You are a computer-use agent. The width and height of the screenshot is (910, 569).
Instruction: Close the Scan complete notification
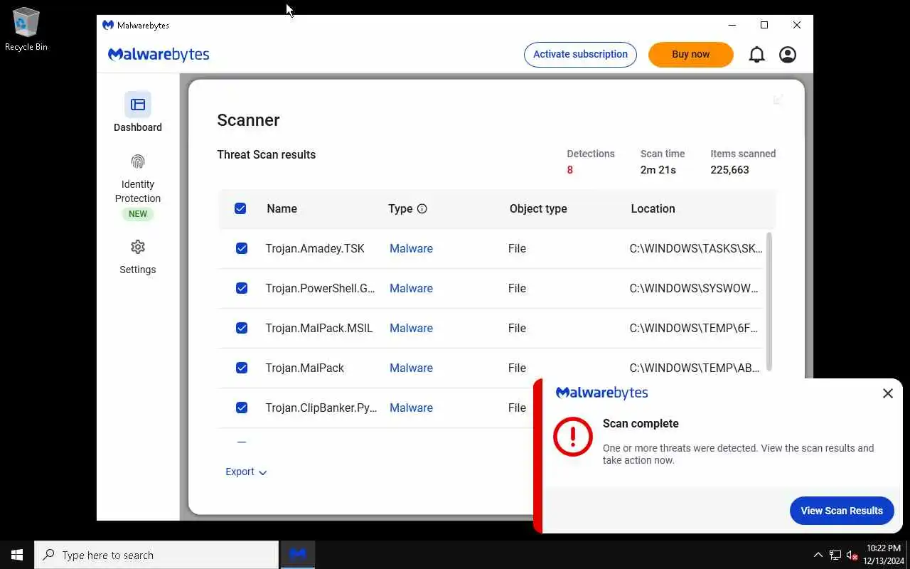(888, 393)
